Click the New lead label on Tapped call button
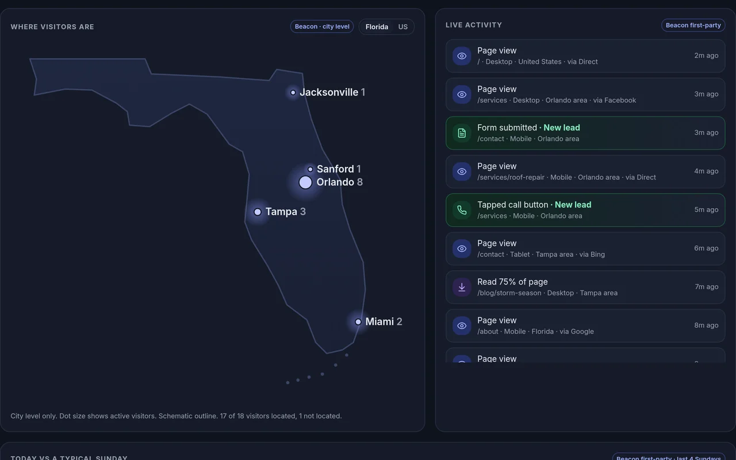 click(573, 205)
